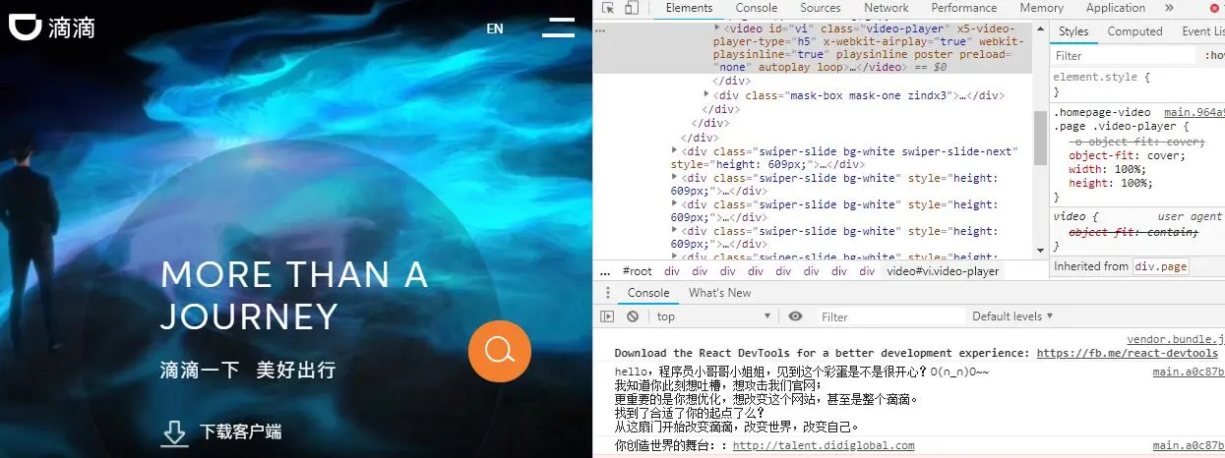Open the talent.didiglobal.com link
This screenshot has height=458, width=1225.
pyautogui.click(x=824, y=445)
